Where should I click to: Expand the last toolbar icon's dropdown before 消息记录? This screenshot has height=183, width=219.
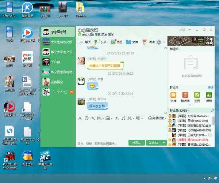point(142,119)
